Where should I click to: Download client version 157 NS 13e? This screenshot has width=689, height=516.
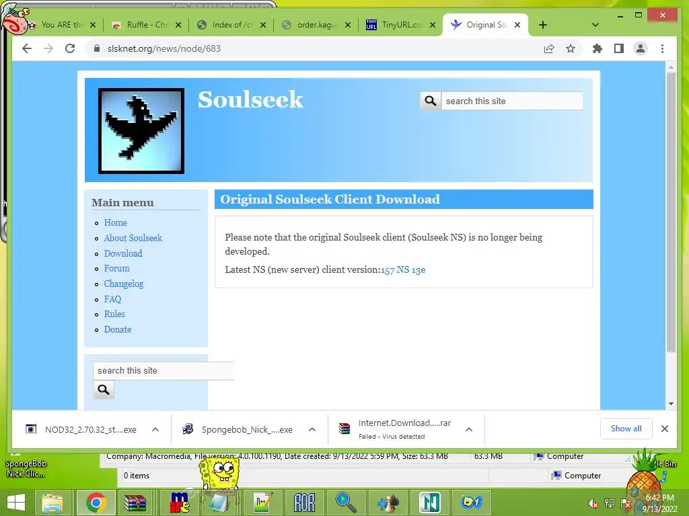(403, 270)
